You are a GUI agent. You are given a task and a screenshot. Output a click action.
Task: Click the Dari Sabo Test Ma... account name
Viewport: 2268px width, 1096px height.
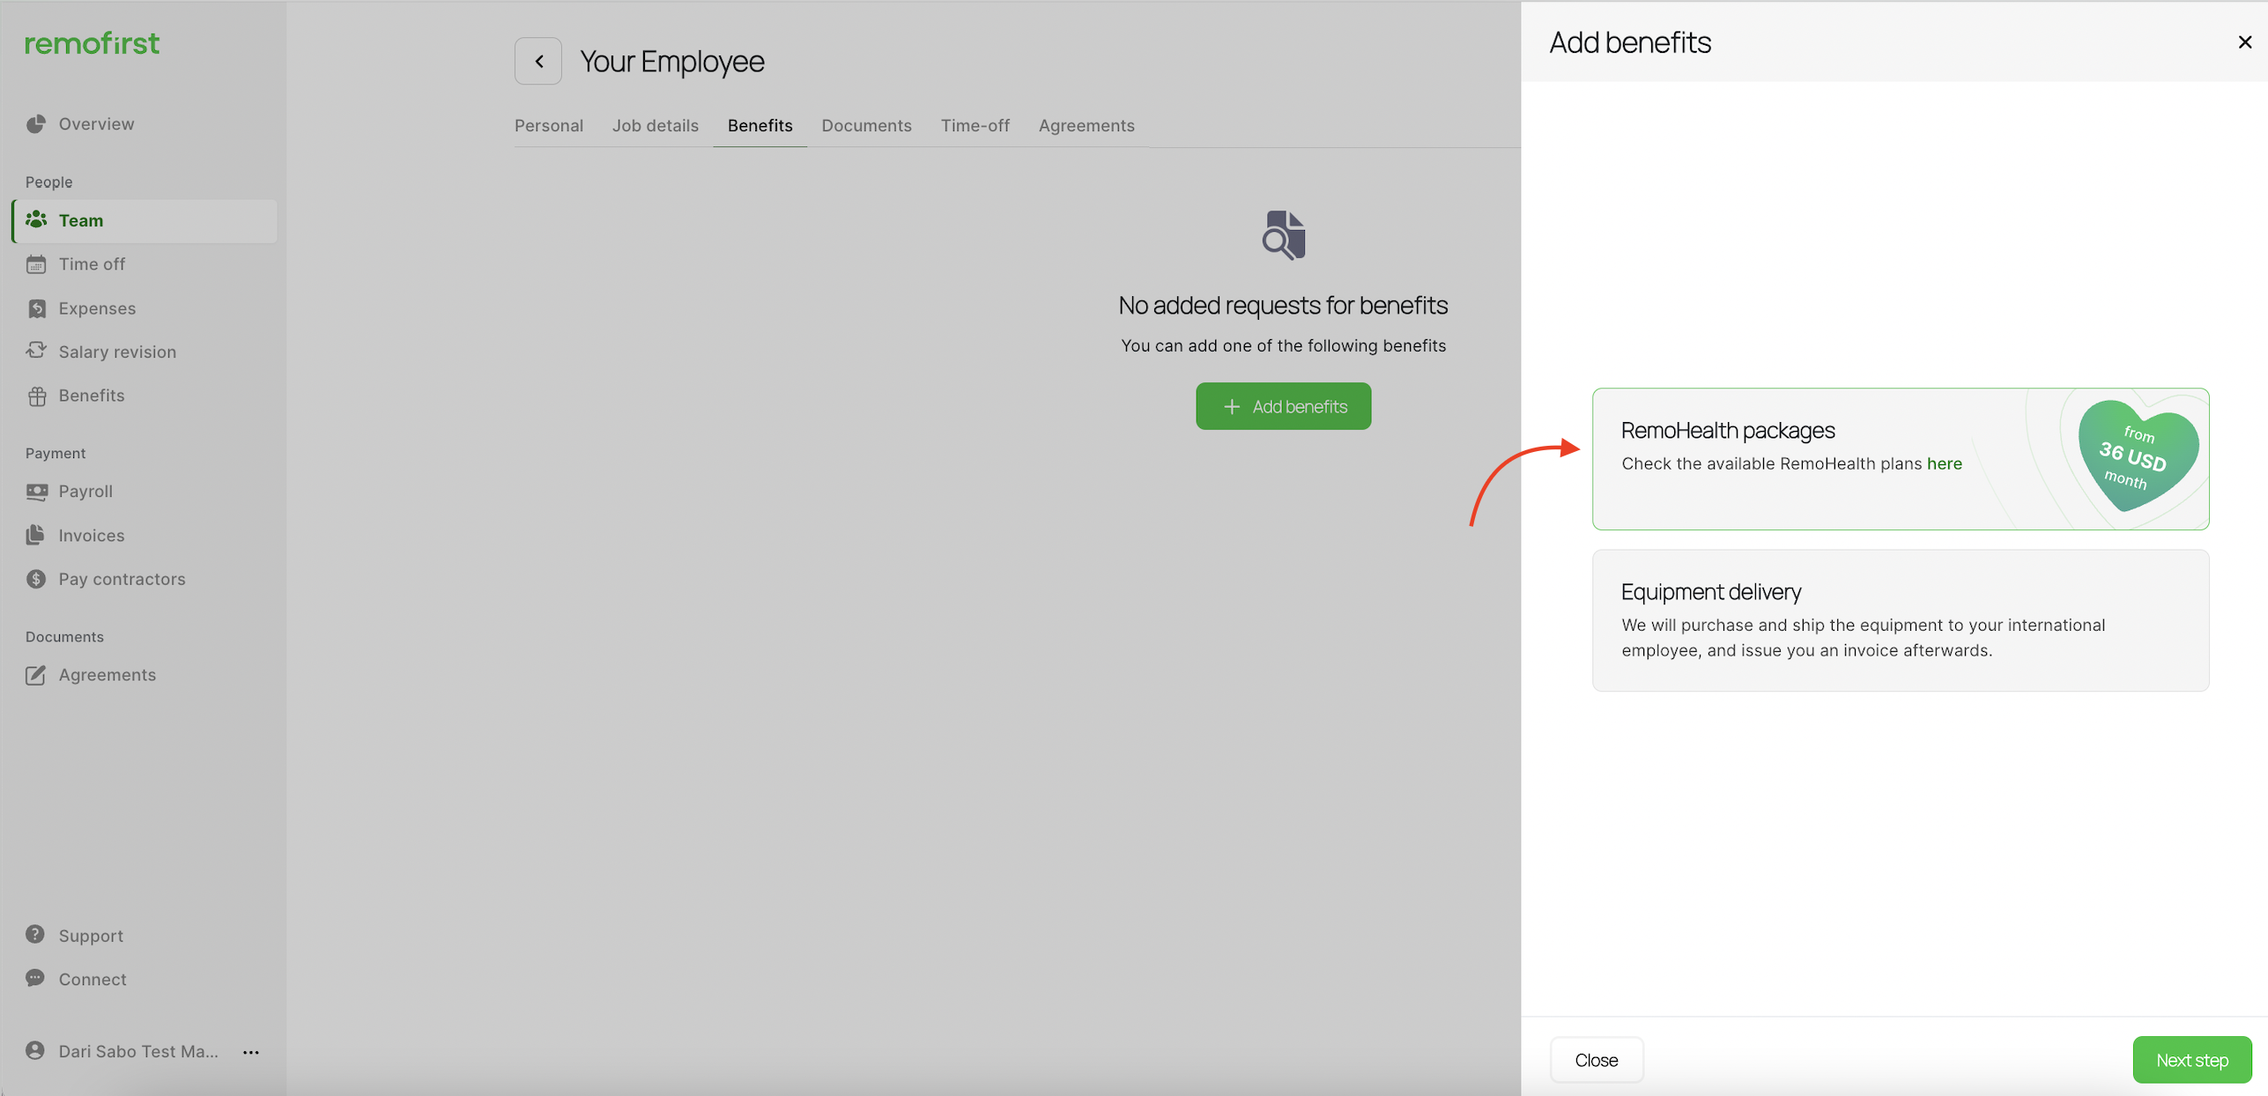pos(138,1051)
